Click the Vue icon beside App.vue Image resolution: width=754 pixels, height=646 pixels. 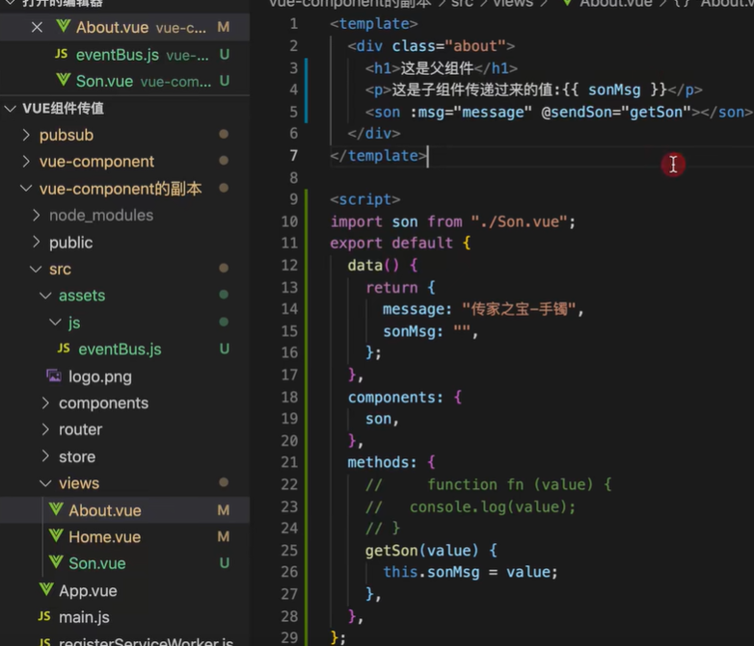click(46, 589)
